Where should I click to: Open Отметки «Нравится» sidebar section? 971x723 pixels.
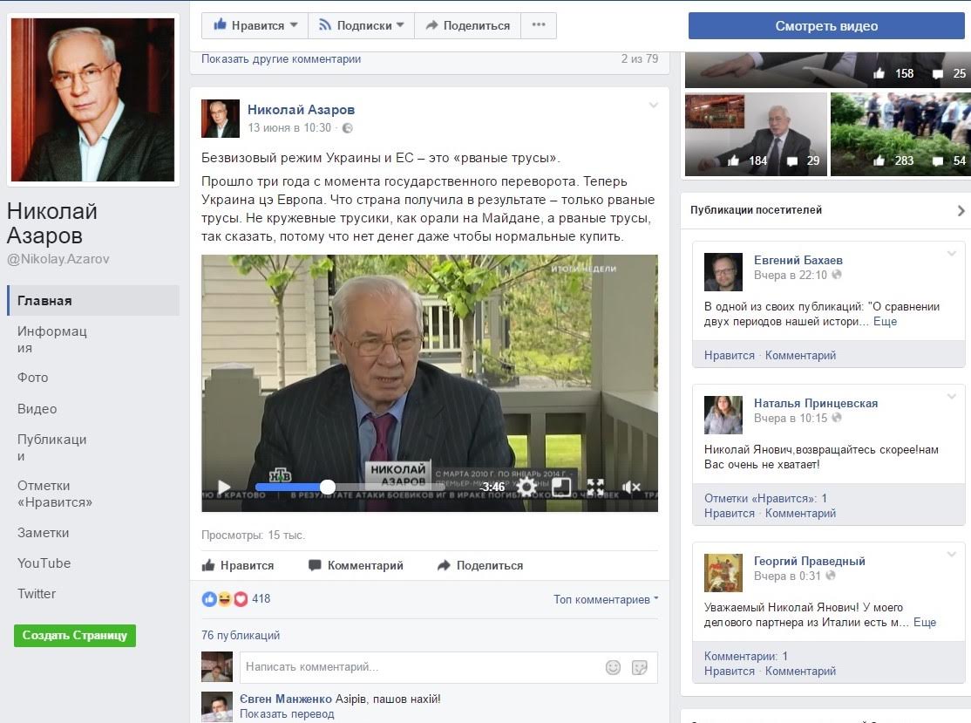[55, 494]
